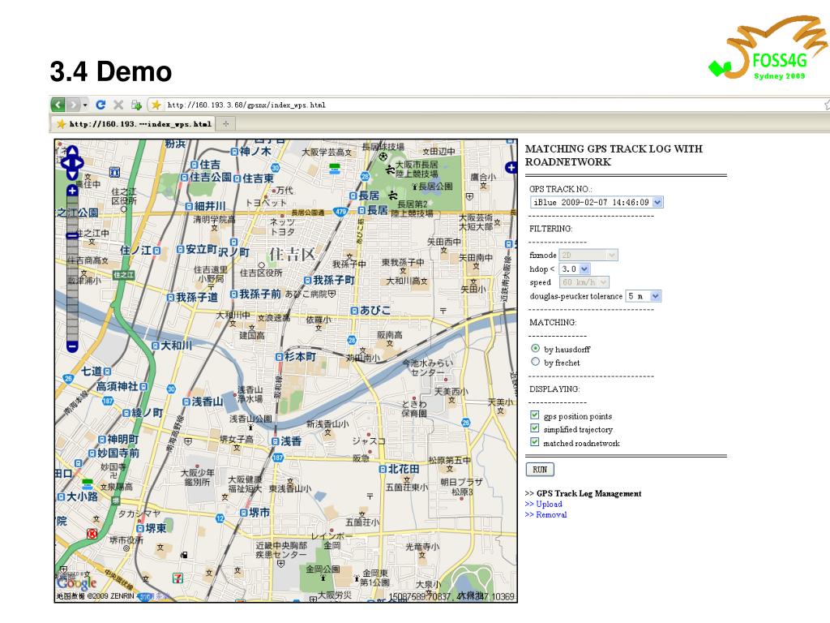This screenshot has width=830, height=623.
Task: Toggle simplified trajectory checkbox
Action: (535, 428)
